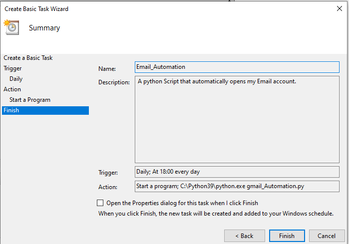Select the Daily sub-step
The image size is (349, 244).
(16, 79)
